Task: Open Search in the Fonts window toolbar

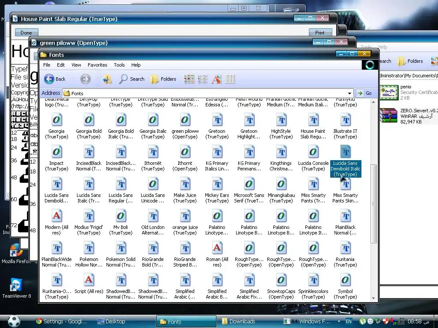Action: [132, 79]
